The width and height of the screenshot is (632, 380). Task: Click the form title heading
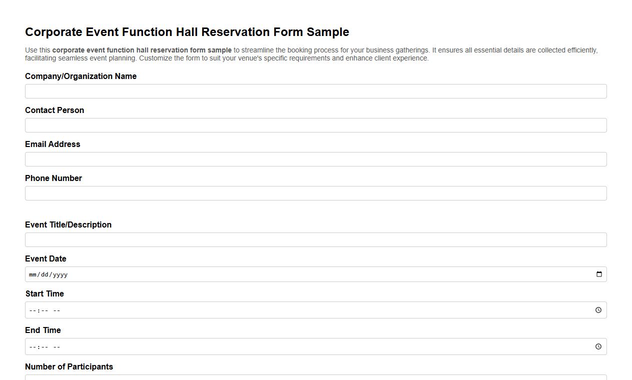187,32
